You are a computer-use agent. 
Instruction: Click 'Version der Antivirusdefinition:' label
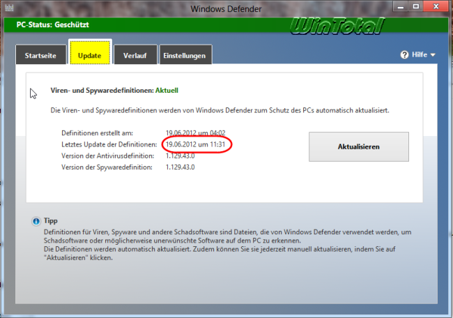tap(108, 156)
